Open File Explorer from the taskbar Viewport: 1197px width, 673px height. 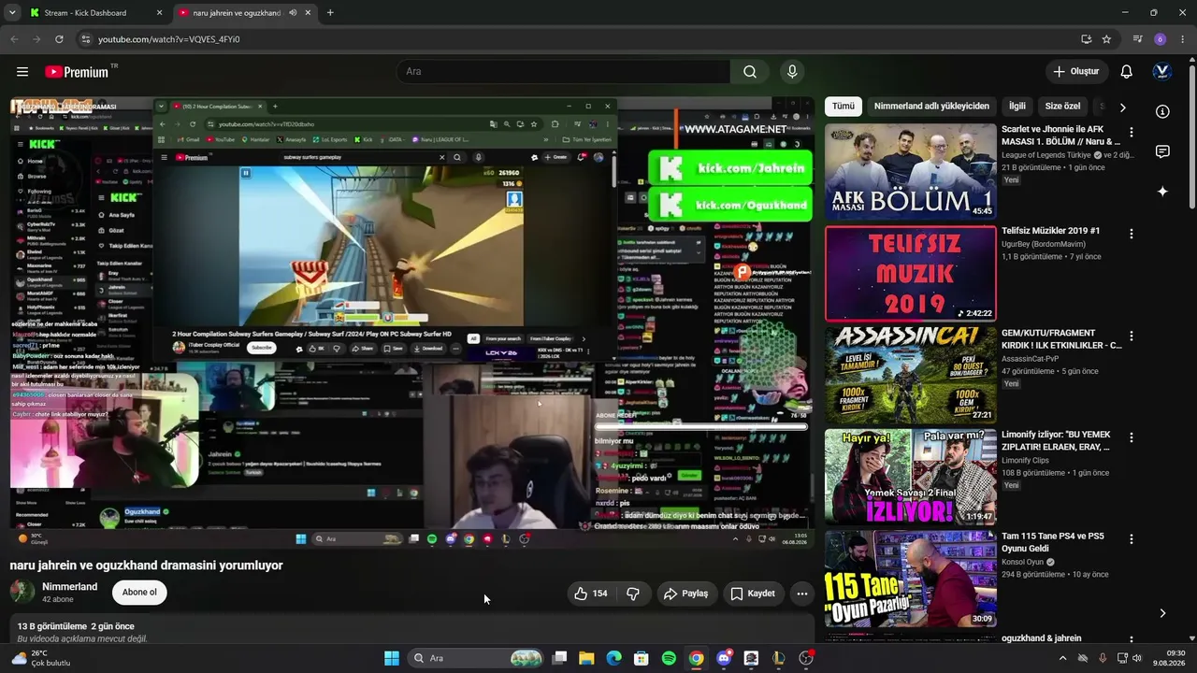[x=586, y=658]
